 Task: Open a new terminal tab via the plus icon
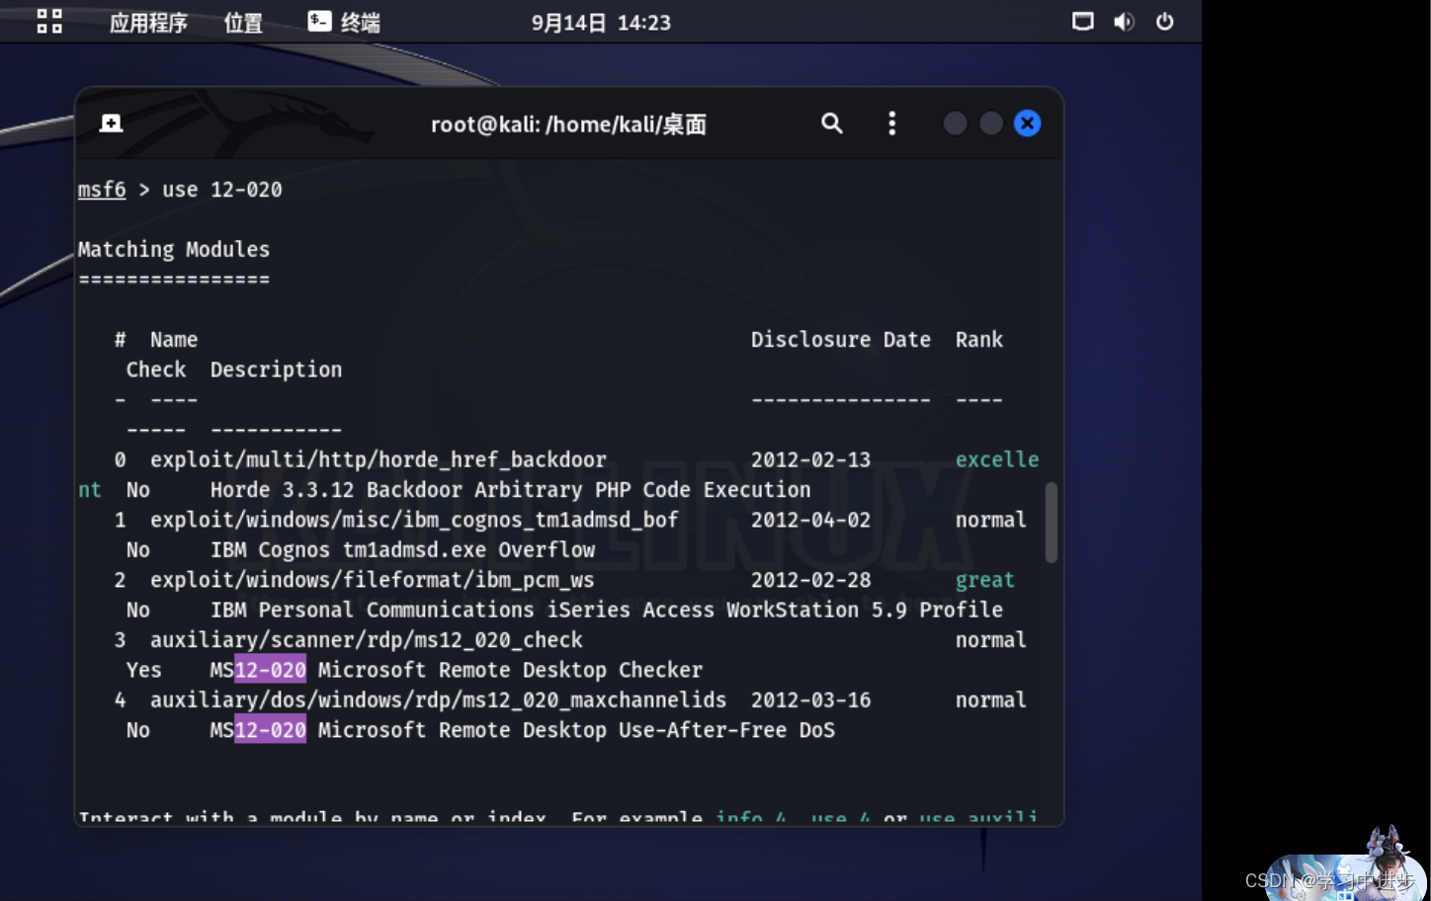pyautogui.click(x=110, y=123)
